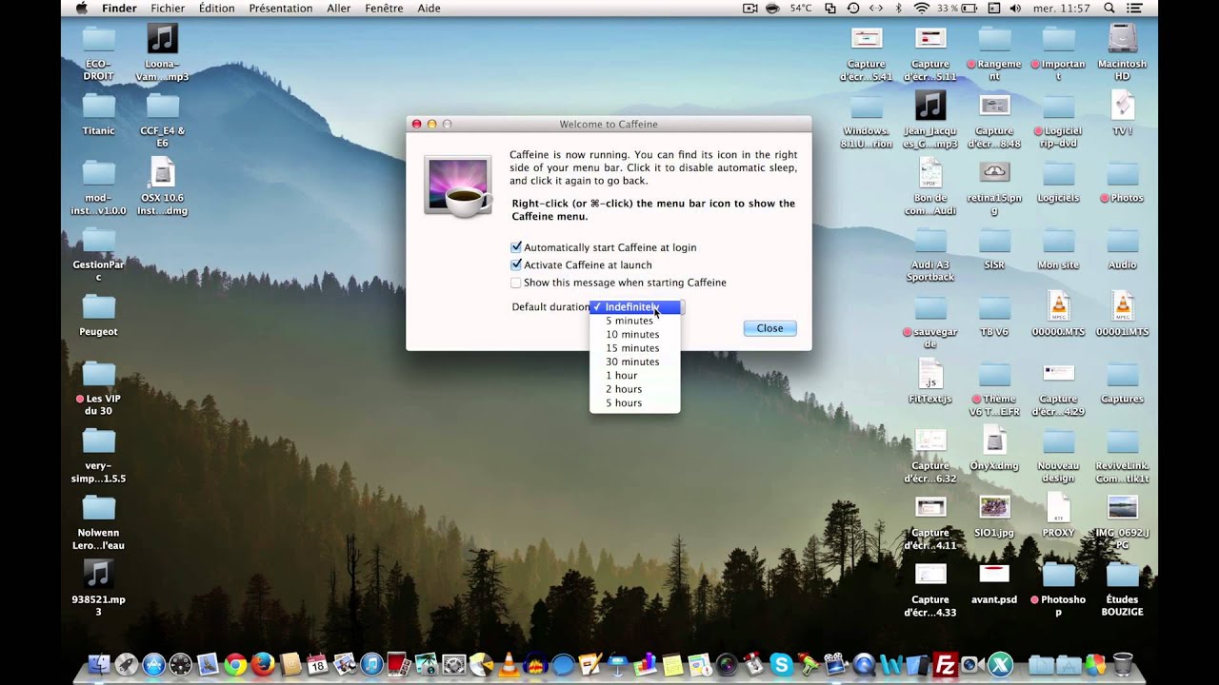1219x685 pixels.
Task: Select the 938521.mp3 file on desktop
Action: click(x=98, y=587)
